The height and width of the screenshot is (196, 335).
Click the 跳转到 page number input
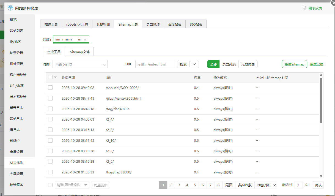point(299,185)
